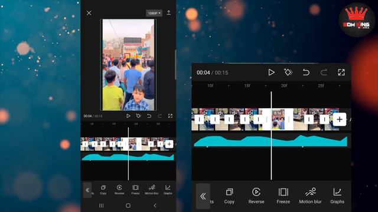Go back with the double-chevron button on phone toolbar
This screenshot has height=212, width=378.
(87, 190)
